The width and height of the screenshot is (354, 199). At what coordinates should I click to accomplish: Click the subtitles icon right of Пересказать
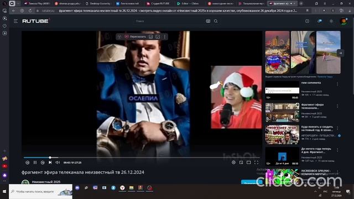pos(150,37)
